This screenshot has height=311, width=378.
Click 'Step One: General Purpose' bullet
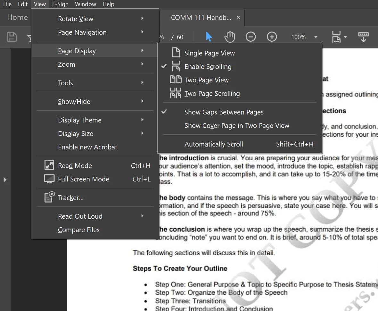point(267,284)
